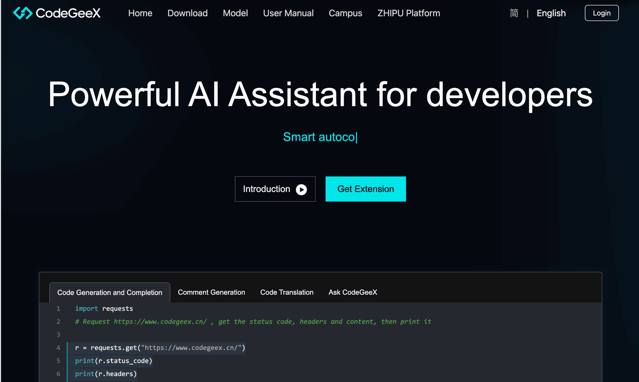639x382 pixels.
Task: Open the Home menu item
Action: click(140, 13)
